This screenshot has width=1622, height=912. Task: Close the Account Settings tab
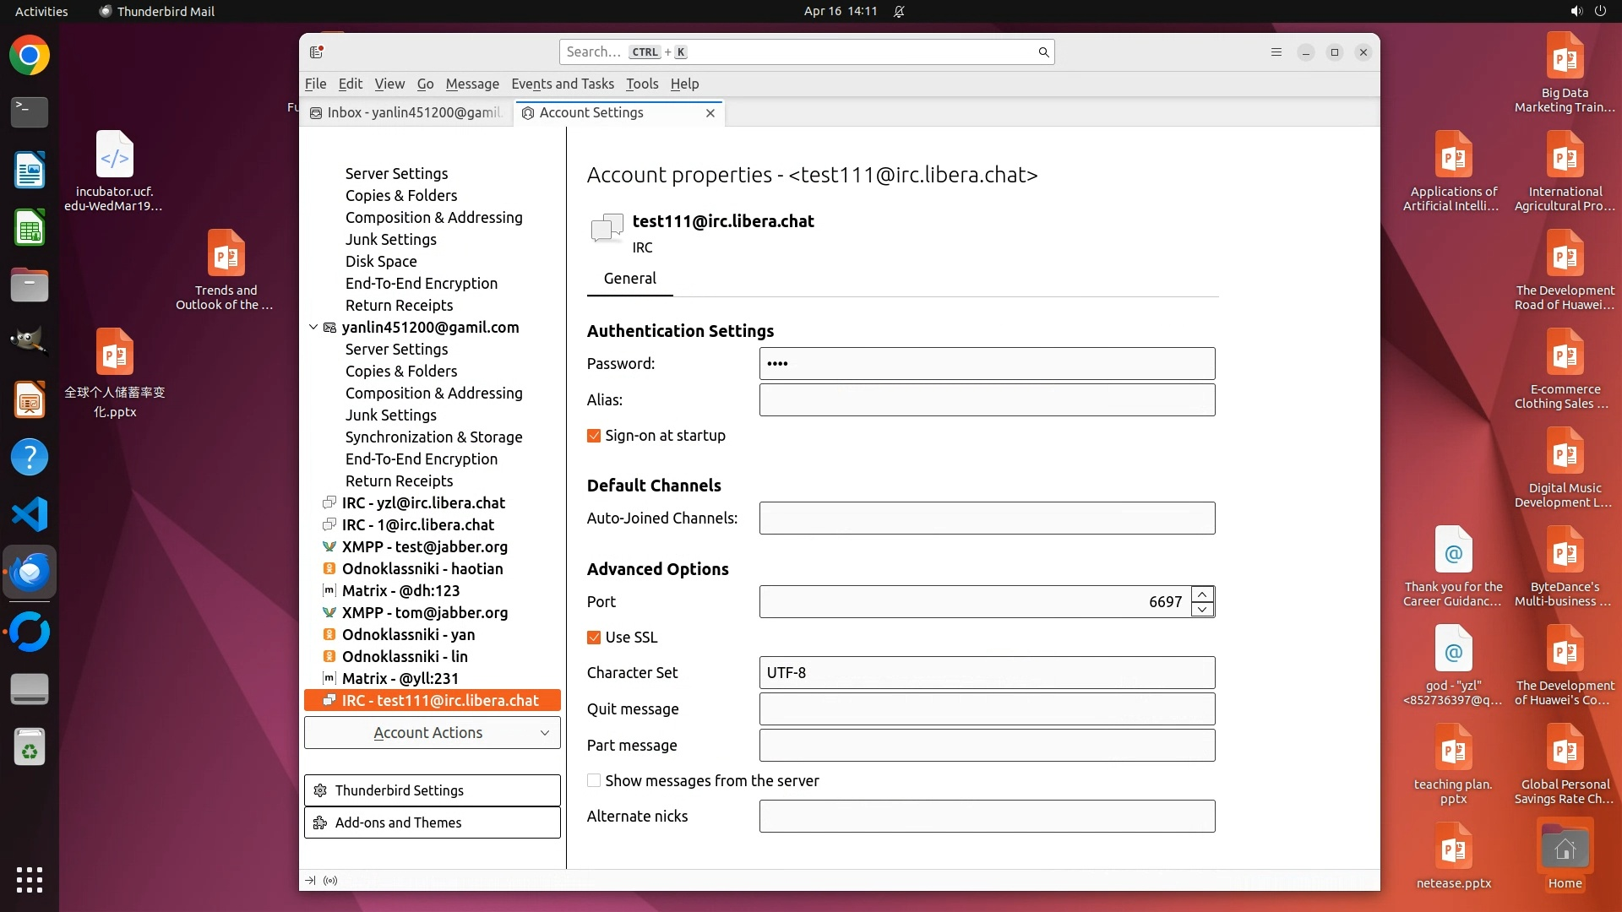click(710, 113)
